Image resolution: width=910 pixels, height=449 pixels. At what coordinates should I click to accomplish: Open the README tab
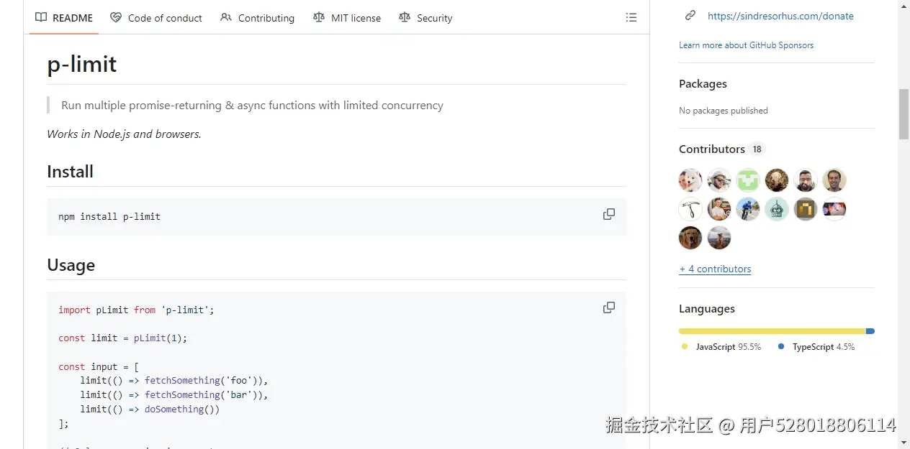64,17
